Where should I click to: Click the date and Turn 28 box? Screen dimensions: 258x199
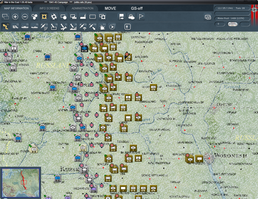232,8
